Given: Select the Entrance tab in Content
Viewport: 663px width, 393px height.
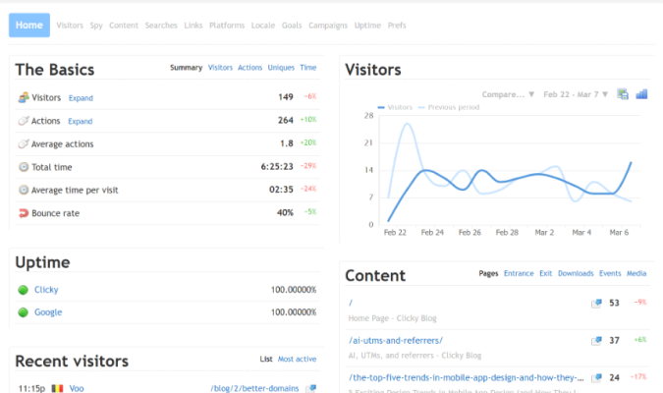Looking at the screenshot, I should 519,274.
